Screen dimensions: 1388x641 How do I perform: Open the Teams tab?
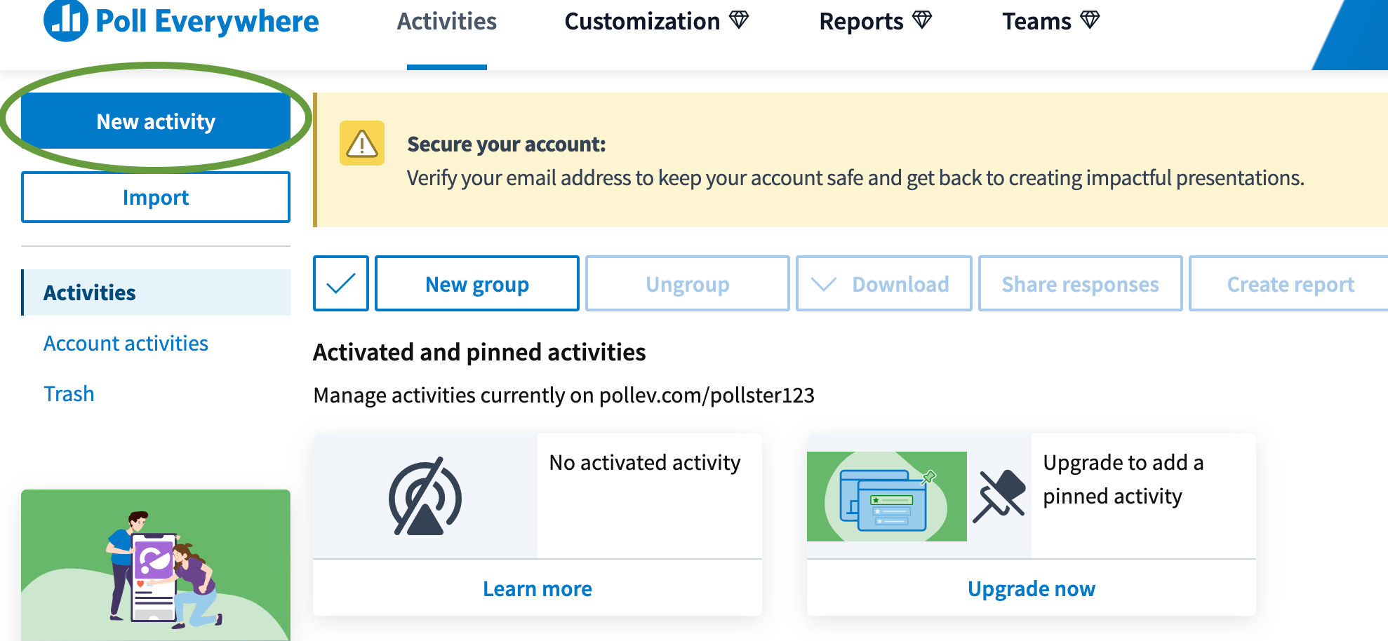click(x=1036, y=21)
